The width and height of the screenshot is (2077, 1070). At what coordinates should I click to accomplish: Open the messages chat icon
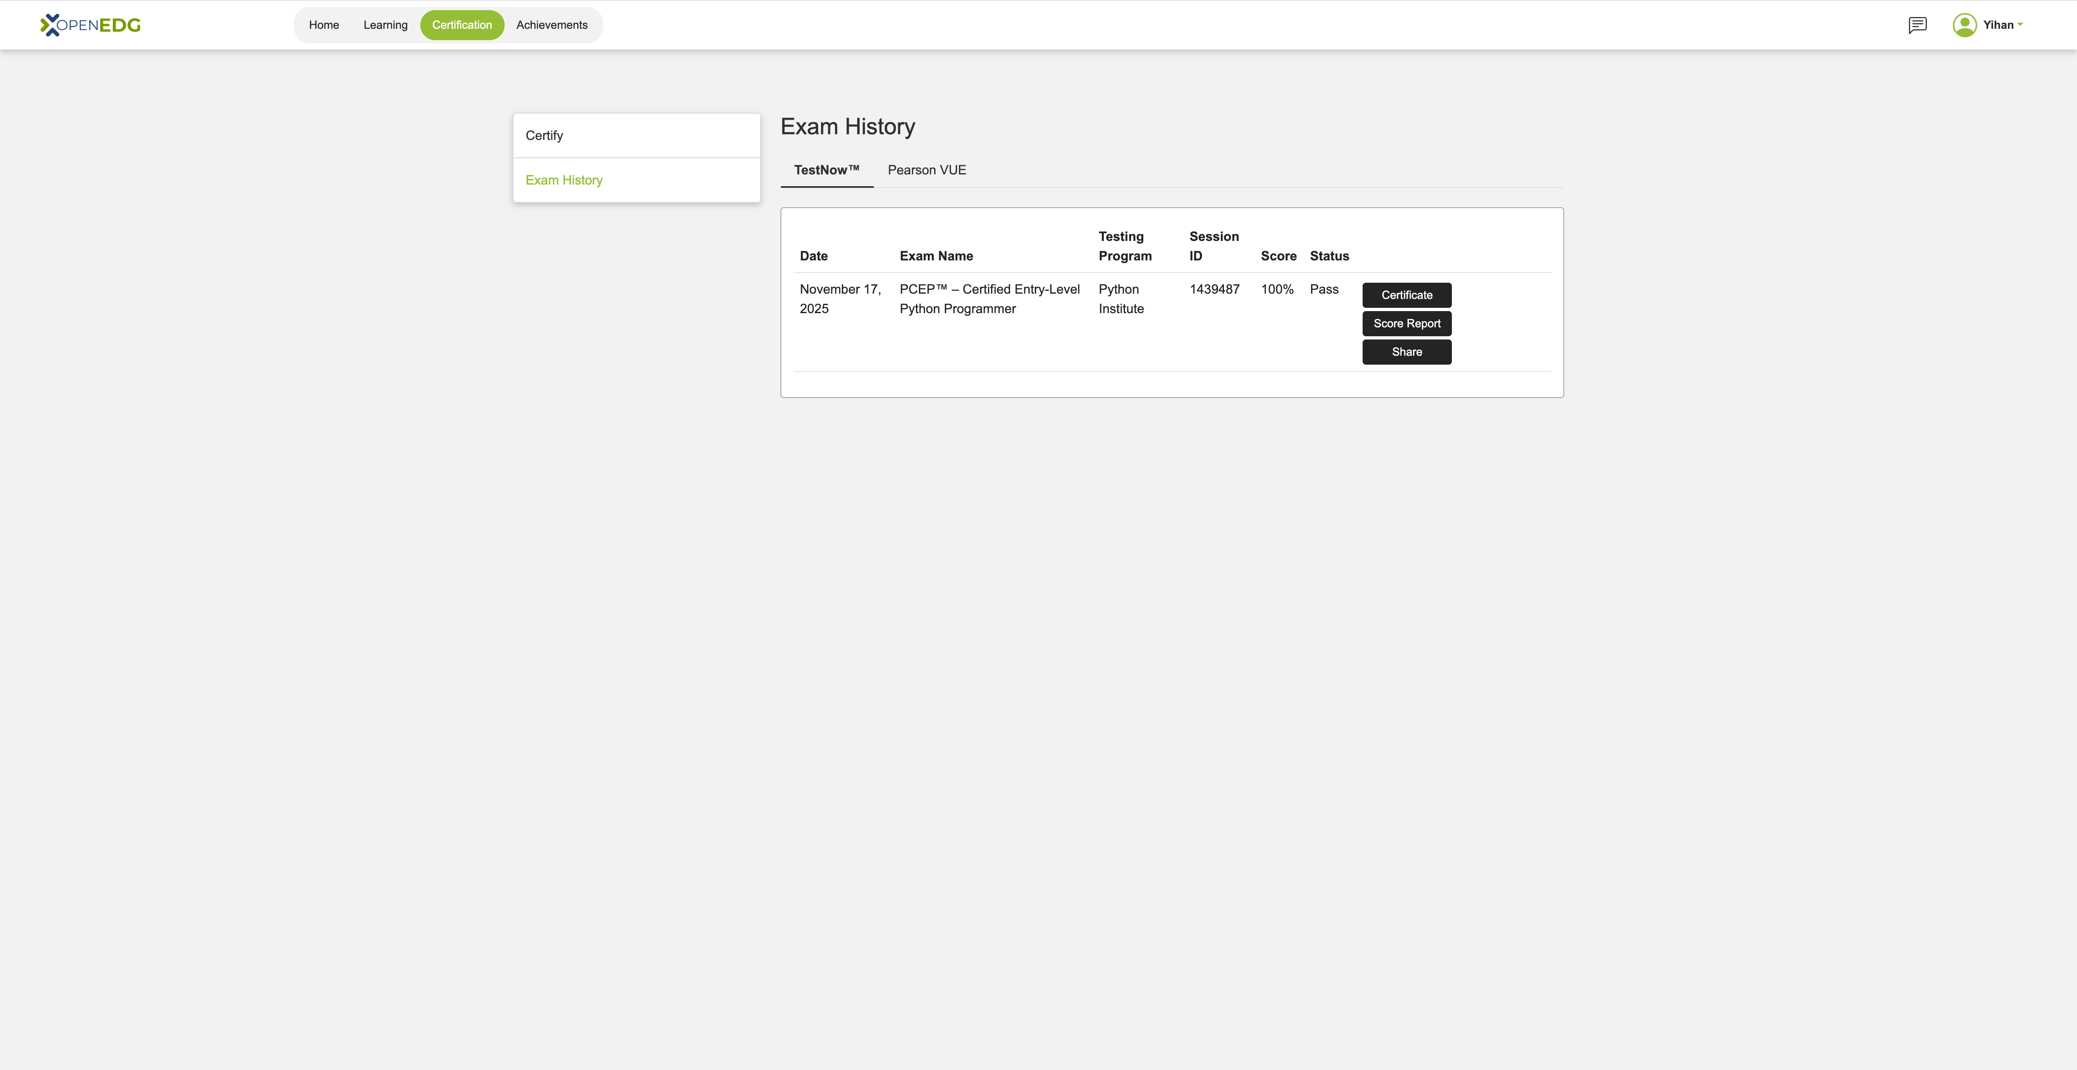(1917, 25)
